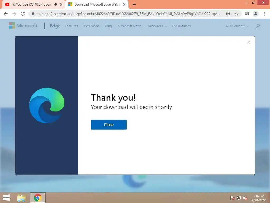Click the Microsoft logo
This screenshot has height=203, width=270.
[x=23, y=26]
